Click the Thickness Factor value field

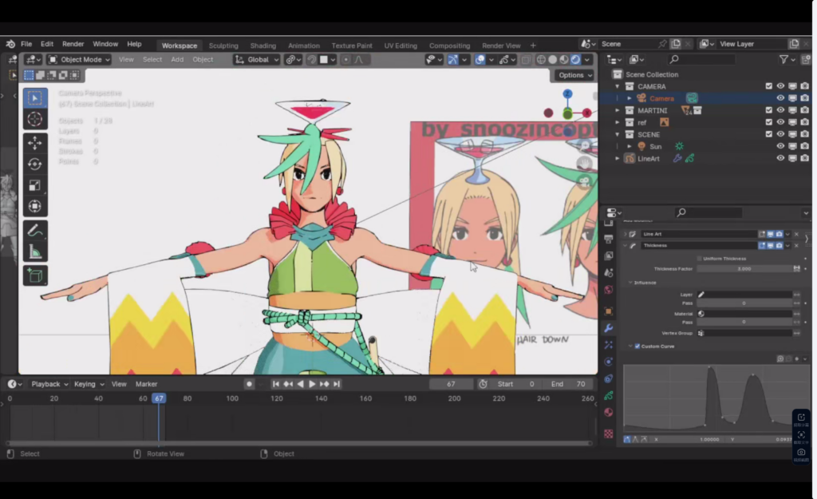(744, 269)
